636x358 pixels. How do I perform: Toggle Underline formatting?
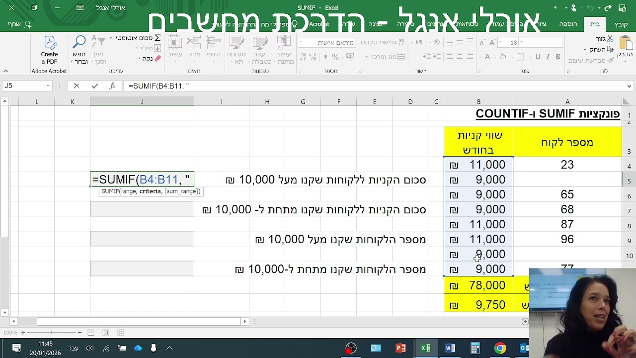coord(538,57)
